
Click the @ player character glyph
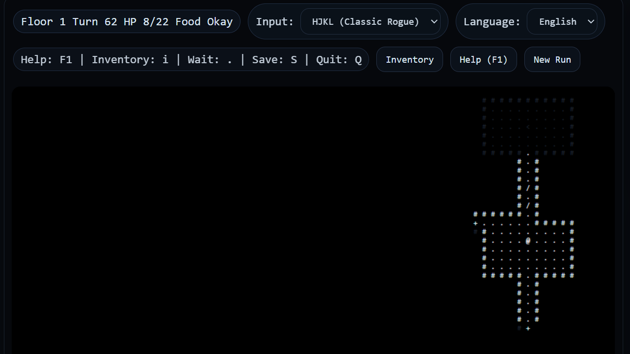coord(528,241)
